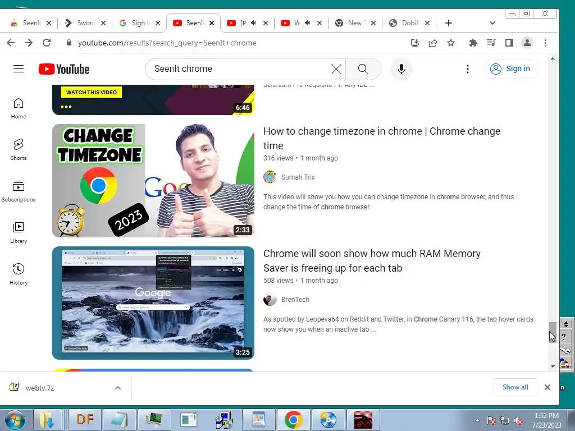
Task: Click the address bar URL
Action: [167, 43]
